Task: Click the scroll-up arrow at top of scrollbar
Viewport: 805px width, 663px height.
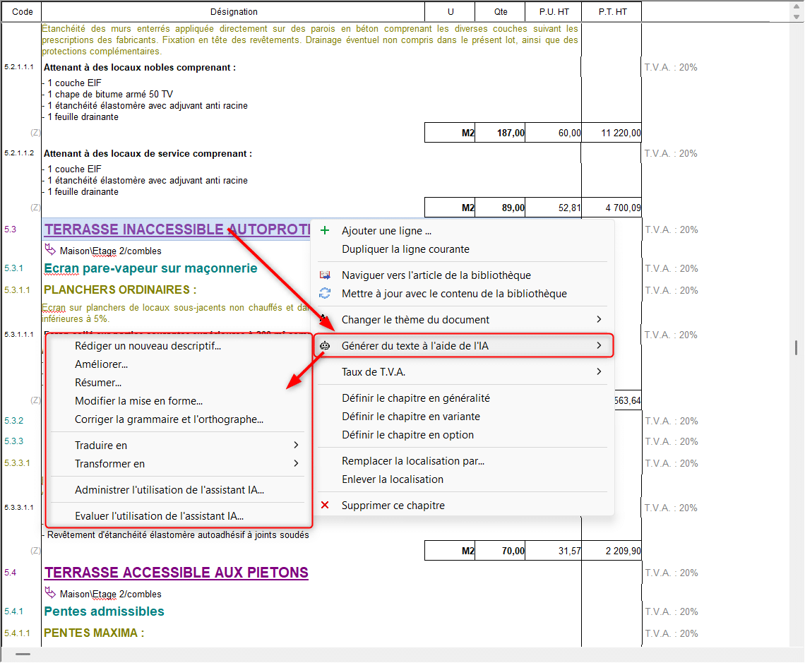Action: [796, 12]
